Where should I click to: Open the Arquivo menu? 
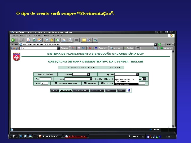click(x=15, y=36)
